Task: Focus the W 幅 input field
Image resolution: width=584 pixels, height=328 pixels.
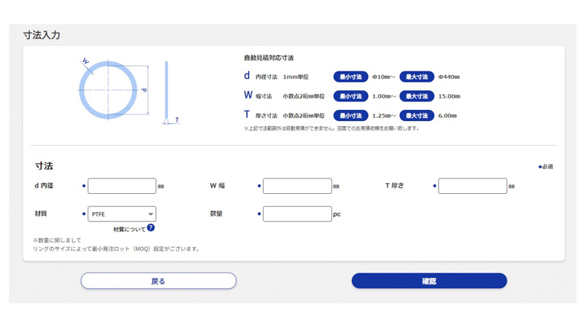Action: 297,186
